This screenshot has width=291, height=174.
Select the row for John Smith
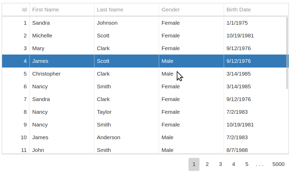click(104, 150)
